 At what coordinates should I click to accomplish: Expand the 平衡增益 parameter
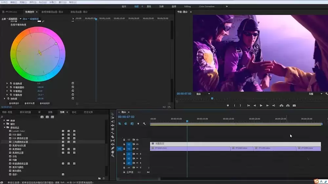tap(7, 91)
